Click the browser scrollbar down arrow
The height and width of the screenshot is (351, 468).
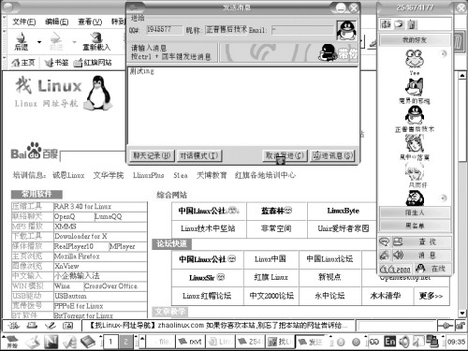pos(462,313)
